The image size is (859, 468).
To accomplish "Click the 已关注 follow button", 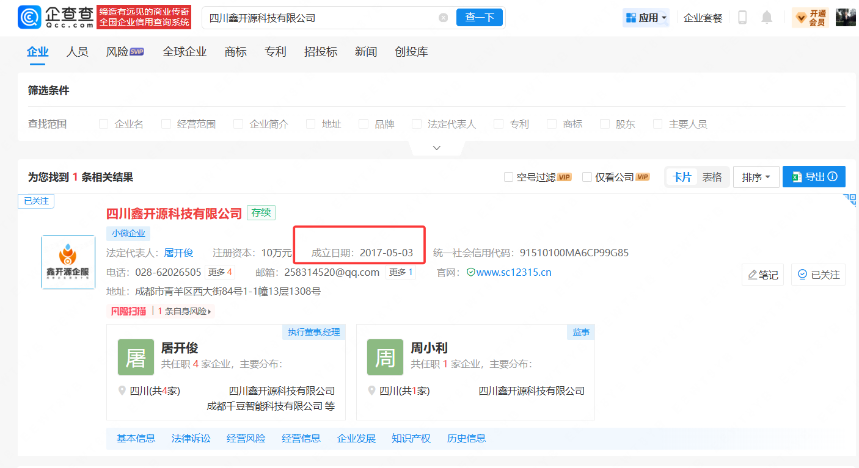I will [818, 275].
